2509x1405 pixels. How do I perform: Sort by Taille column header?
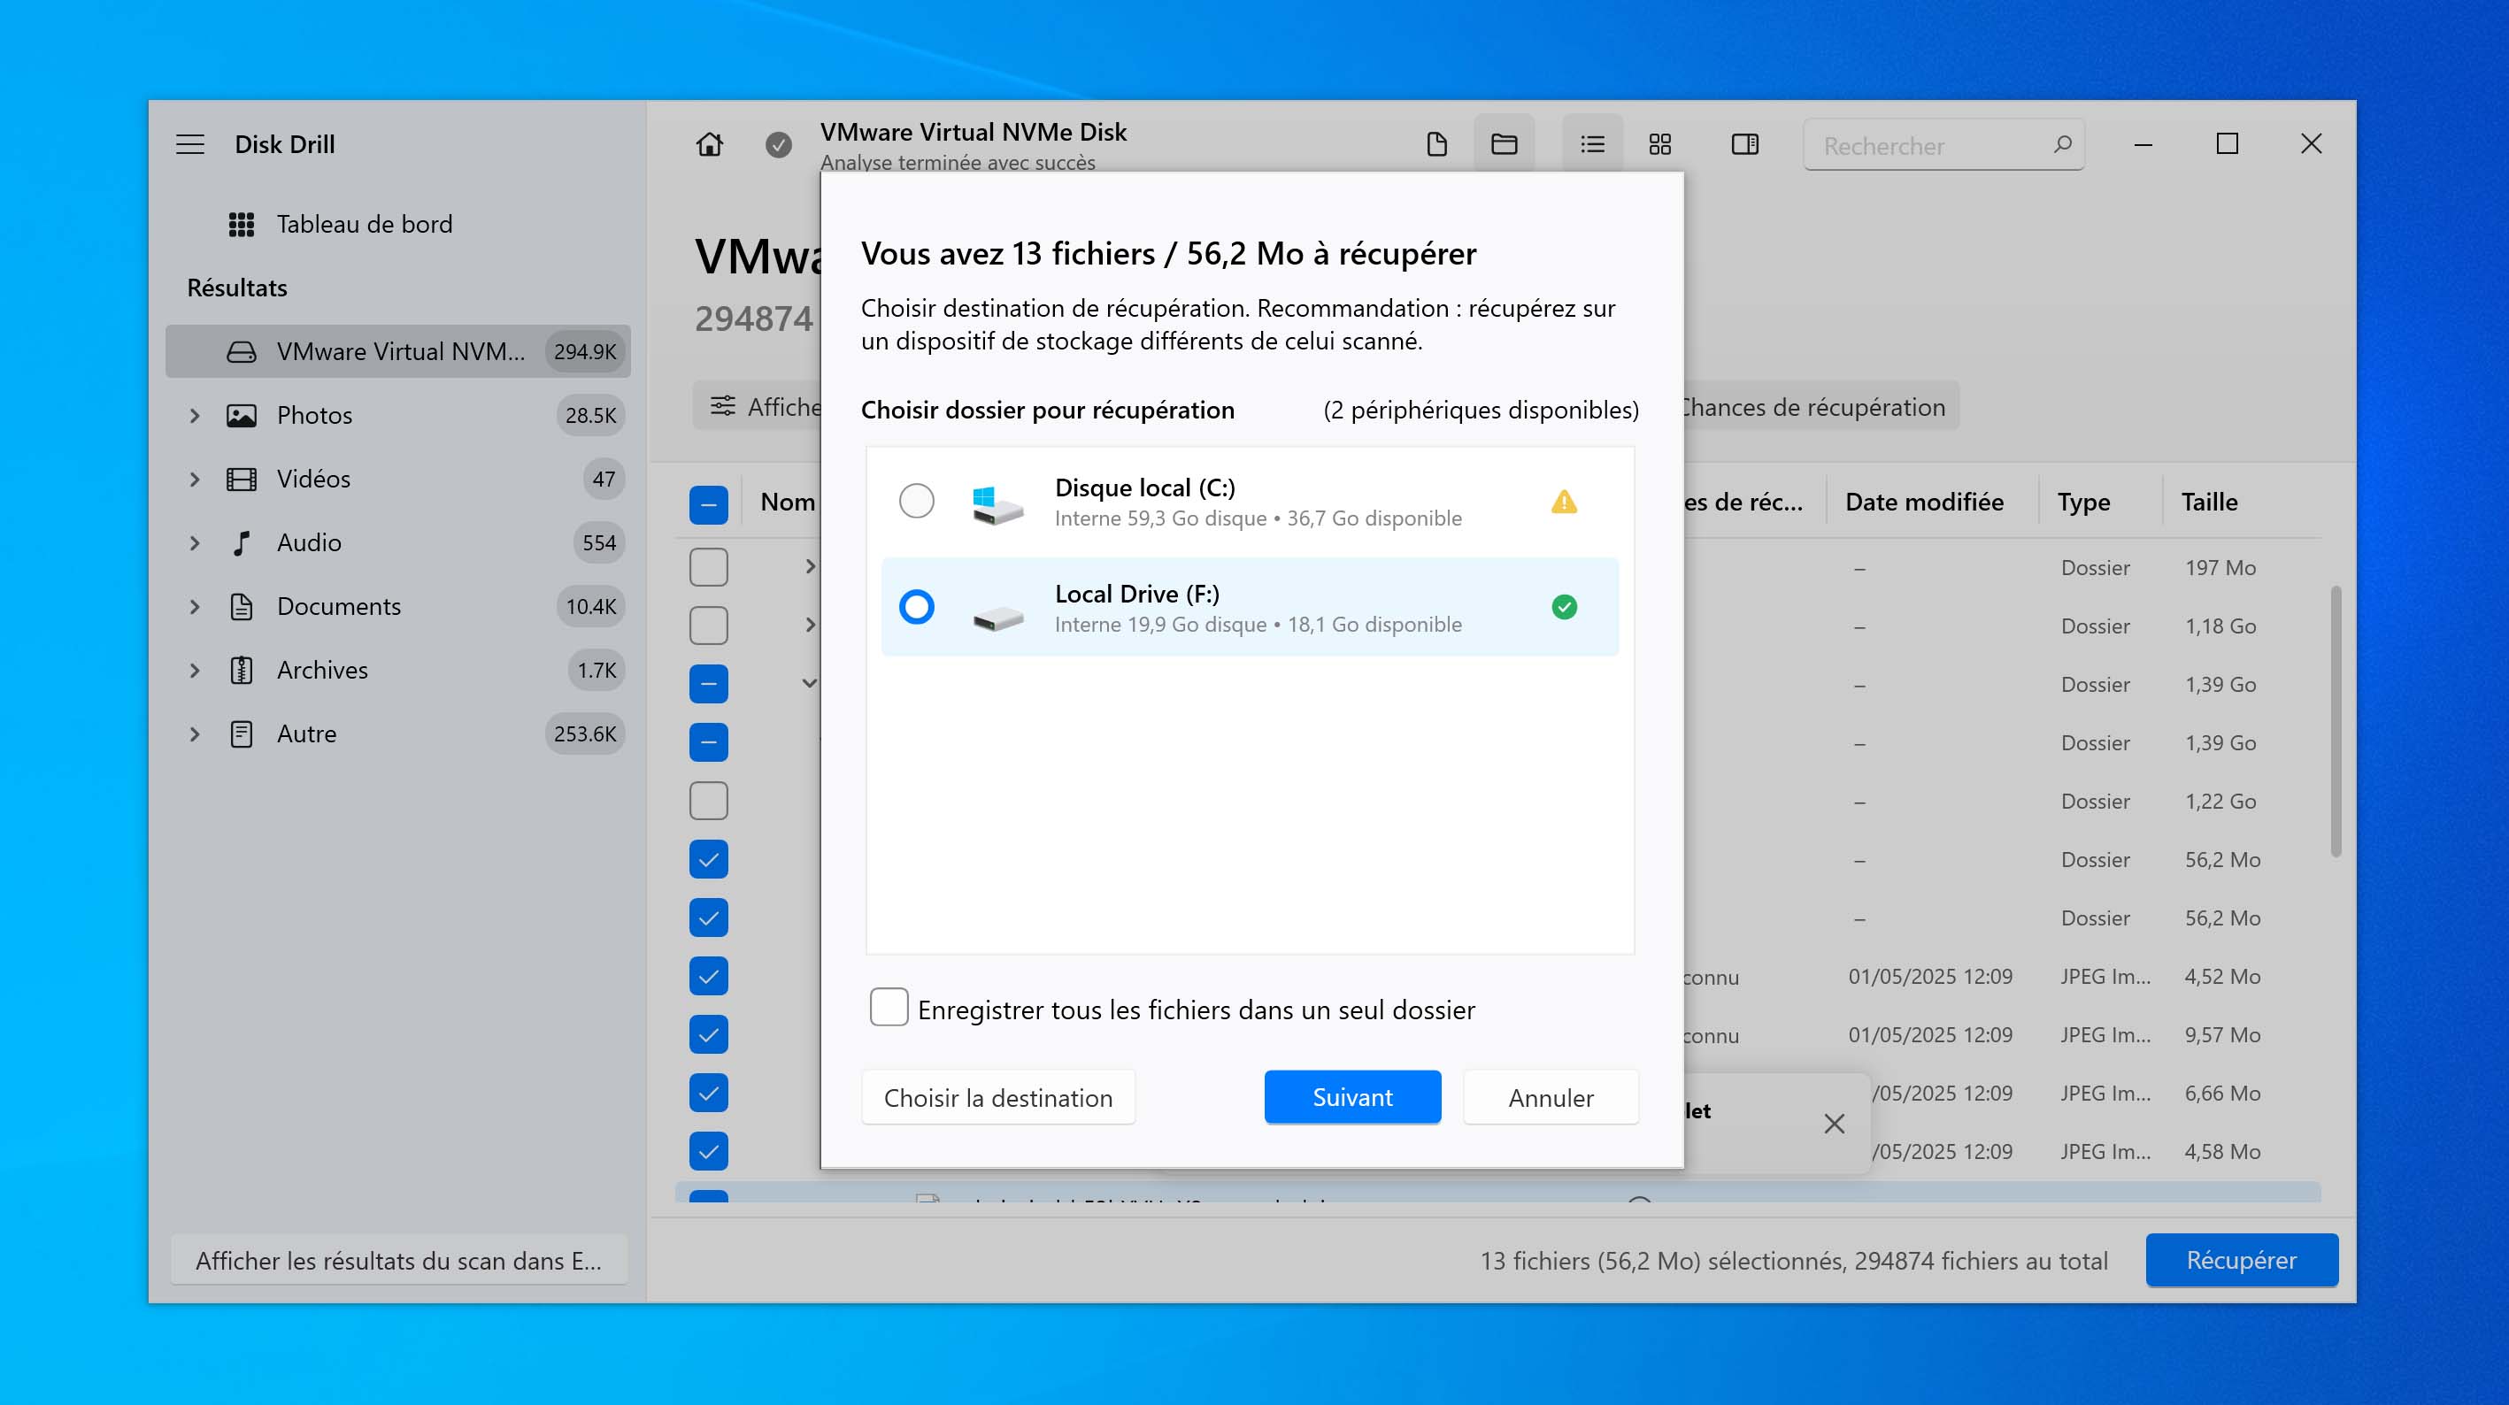pos(2208,502)
